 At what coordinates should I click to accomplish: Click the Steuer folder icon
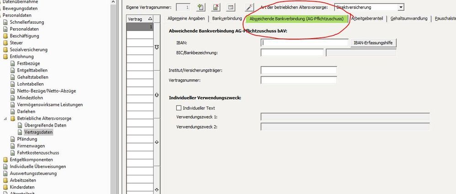click(5, 43)
